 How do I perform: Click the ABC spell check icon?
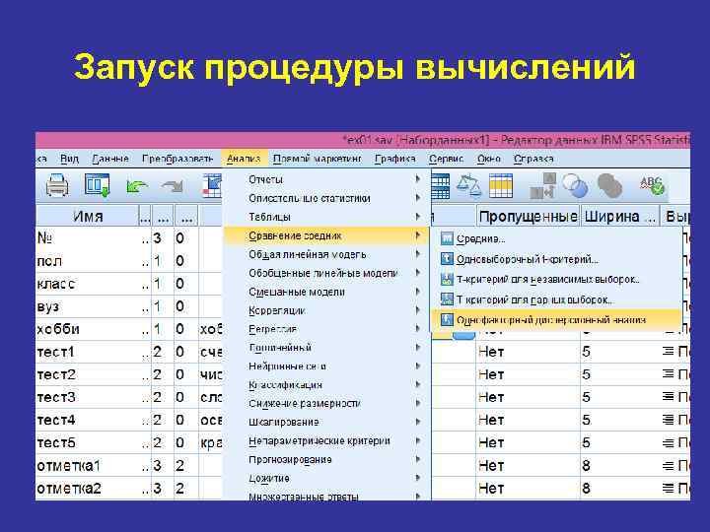652,185
